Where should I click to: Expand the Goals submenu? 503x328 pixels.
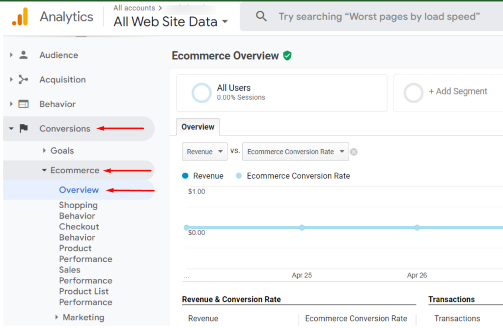pos(44,150)
